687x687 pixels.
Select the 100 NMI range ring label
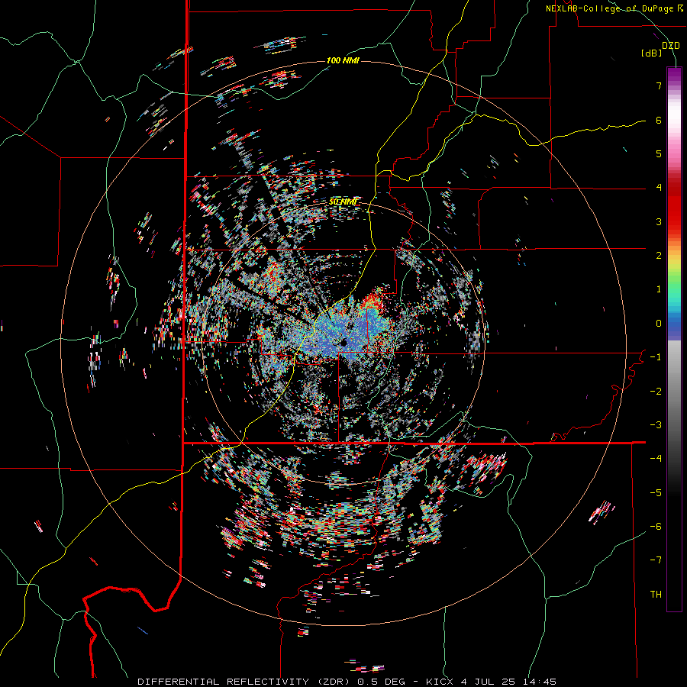[x=343, y=60]
